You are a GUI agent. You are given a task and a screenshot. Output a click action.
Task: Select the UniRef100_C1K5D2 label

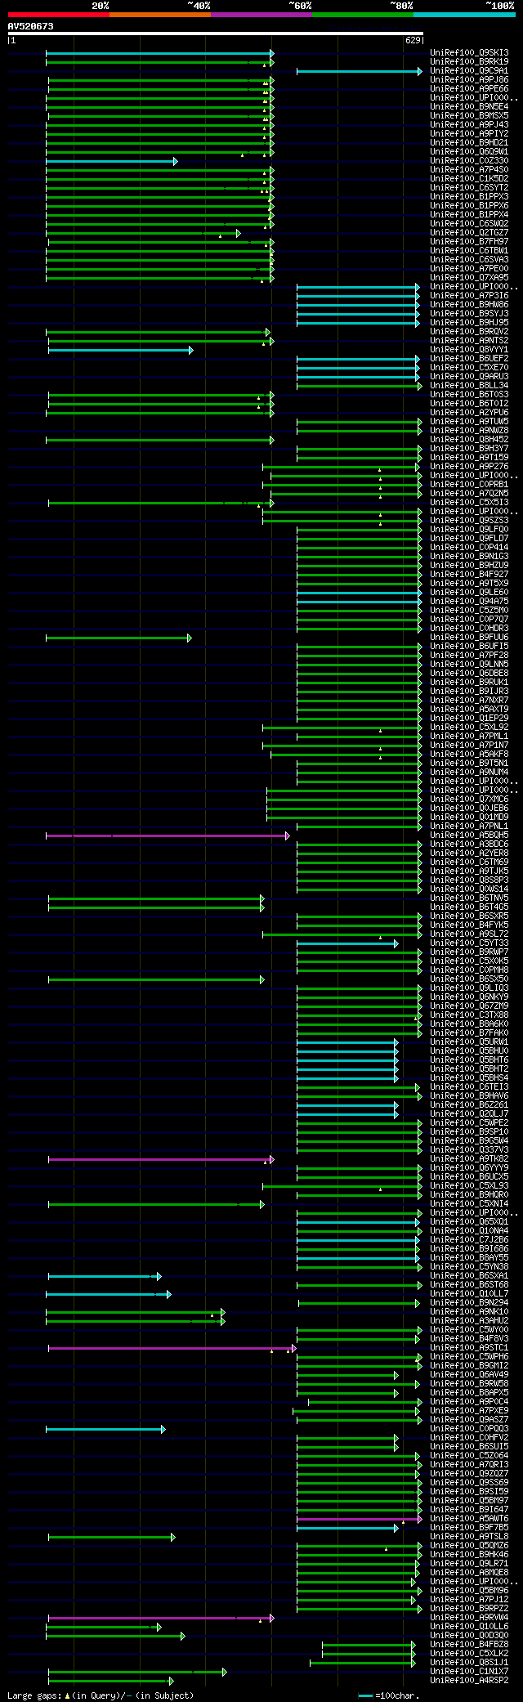[469, 179]
